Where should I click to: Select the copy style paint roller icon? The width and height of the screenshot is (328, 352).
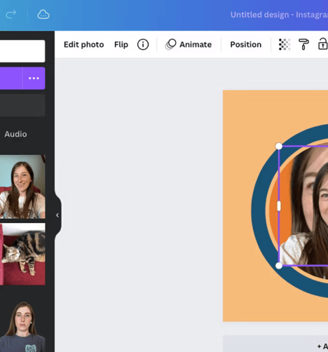(303, 44)
